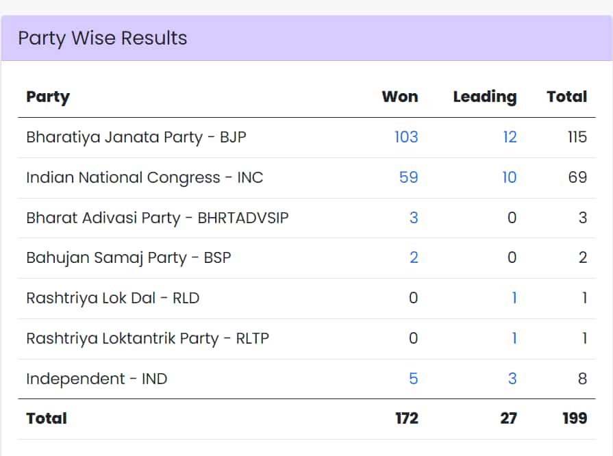Click the grand total value 199
613x456 pixels.
tap(573, 418)
